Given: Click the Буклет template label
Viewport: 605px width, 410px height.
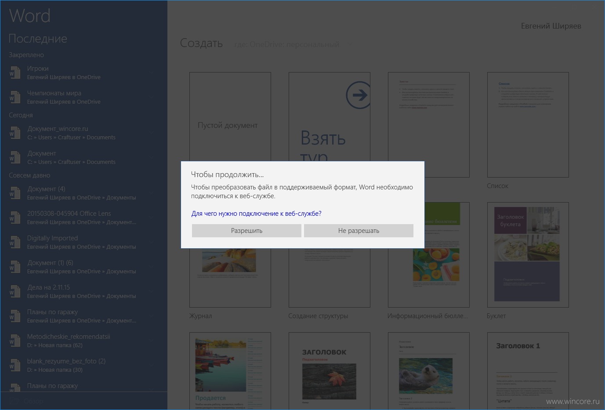Looking at the screenshot, I should tap(496, 316).
